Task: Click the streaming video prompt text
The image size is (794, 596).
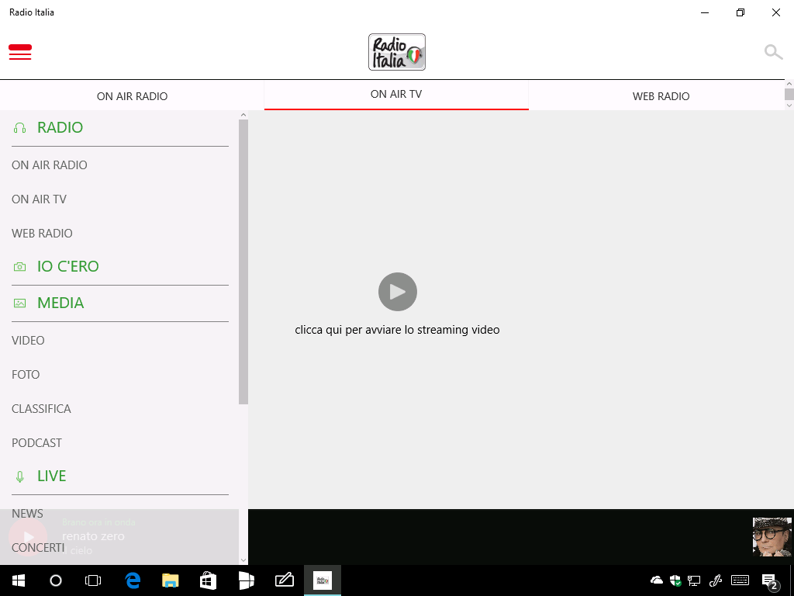Action: 398,330
